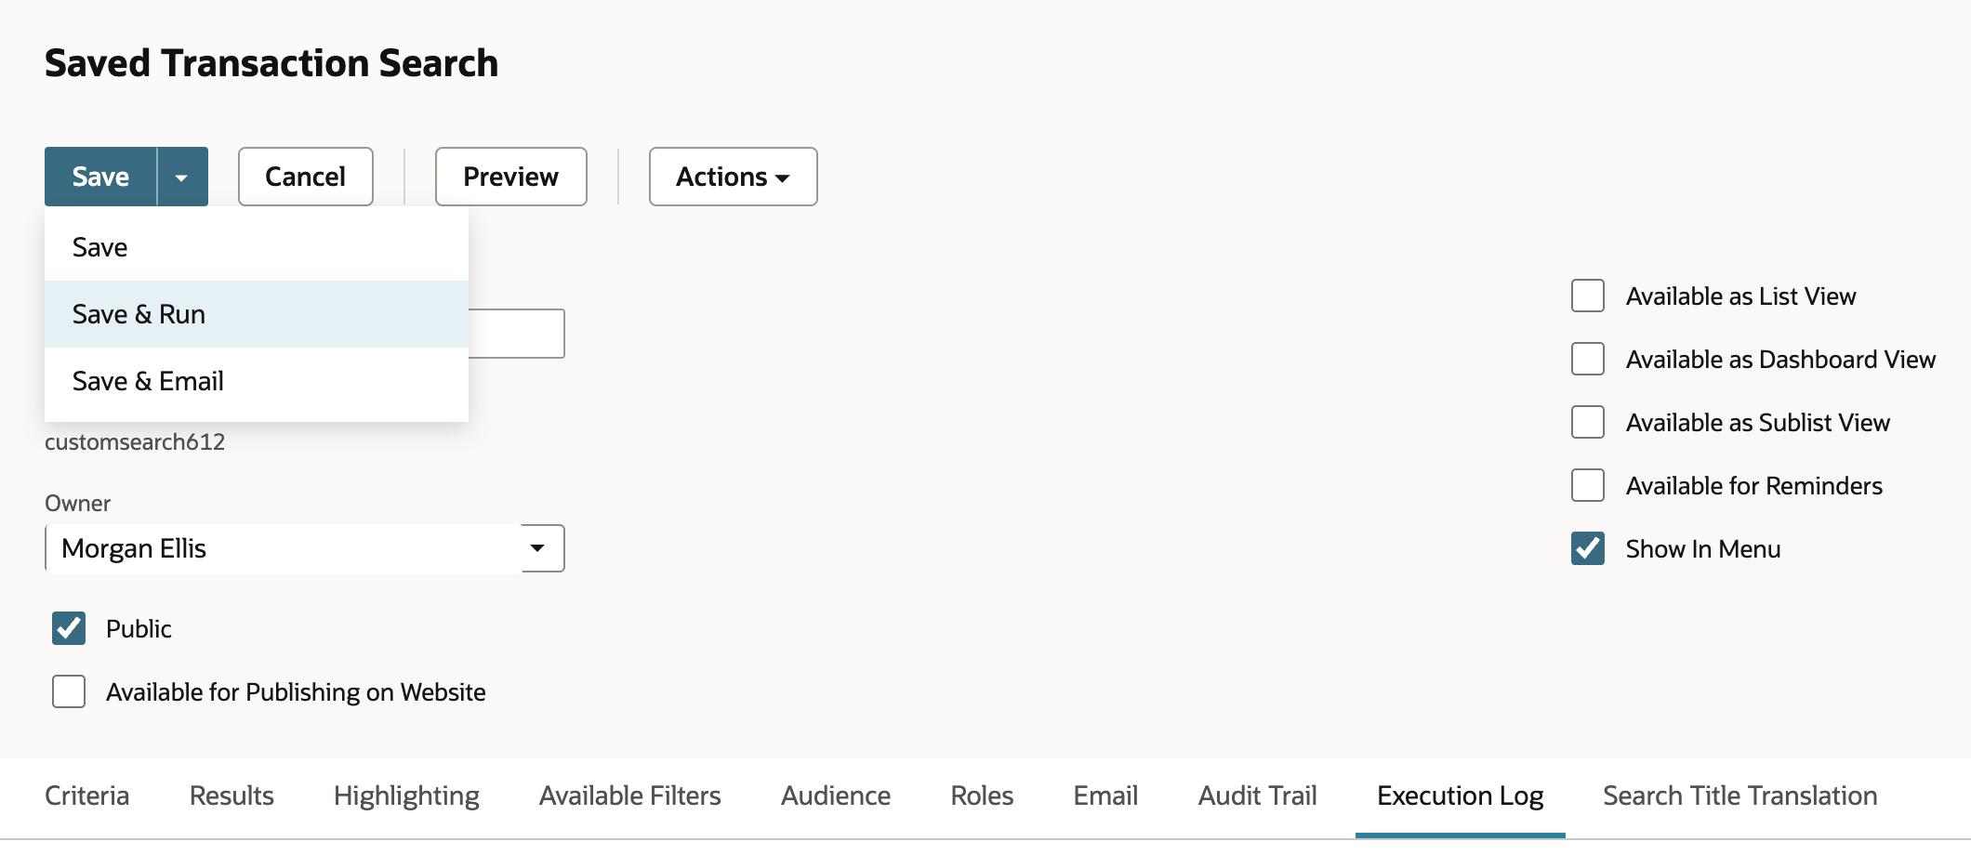The height and width of the screenshot is (868, 1971).
Task: Go to the Audience tab
Action: 836,796
